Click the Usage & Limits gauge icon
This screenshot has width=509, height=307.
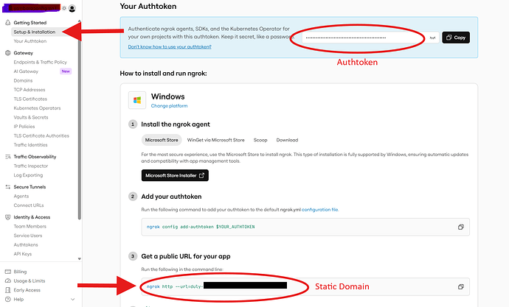(8, 280)
